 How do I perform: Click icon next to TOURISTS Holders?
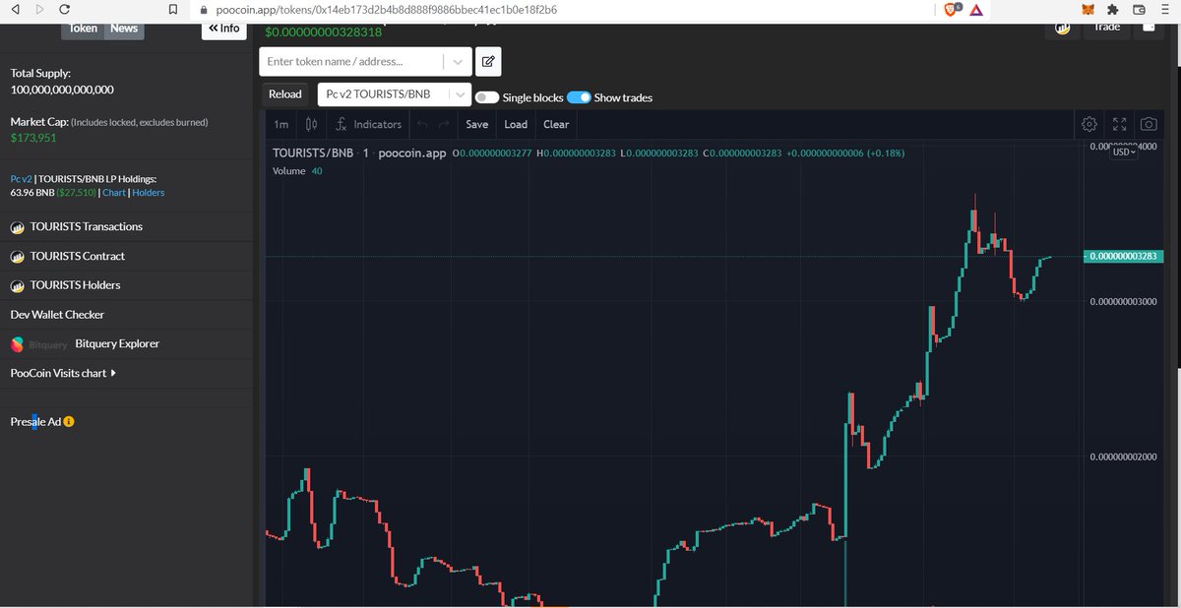pyautogui.click(x=18, y=285)
